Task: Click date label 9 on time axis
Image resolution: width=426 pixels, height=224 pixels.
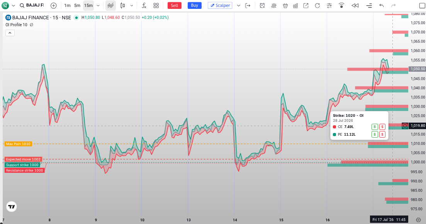Action: pyautogui.click(x=96, y=220)
